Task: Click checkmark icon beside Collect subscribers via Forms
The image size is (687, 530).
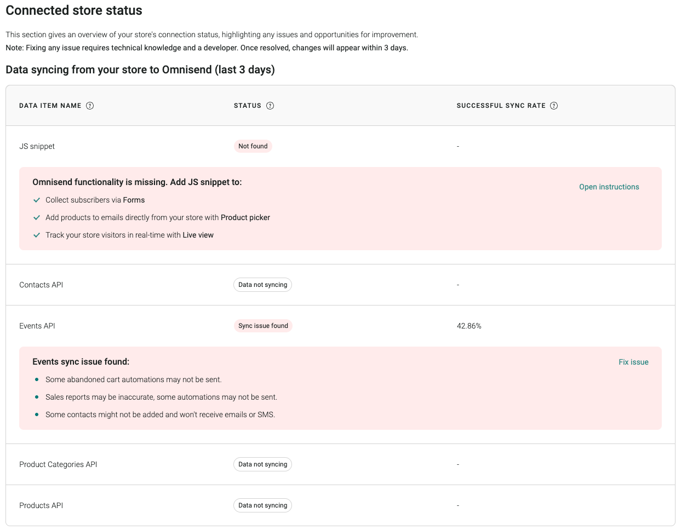Action: pyautogui.click(x=37, y=200)
